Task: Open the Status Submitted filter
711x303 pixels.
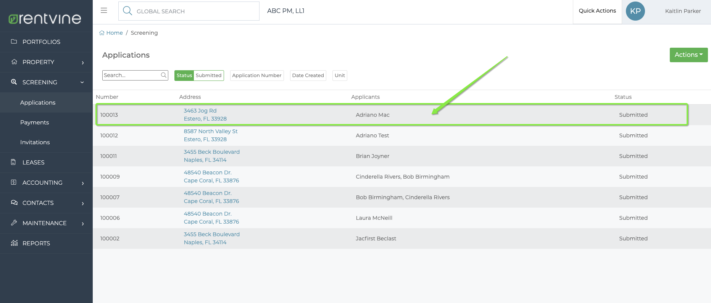Action: 199,76
